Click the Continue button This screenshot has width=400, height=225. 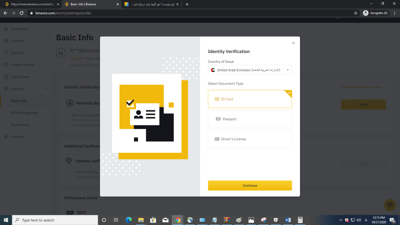(250, 186)
